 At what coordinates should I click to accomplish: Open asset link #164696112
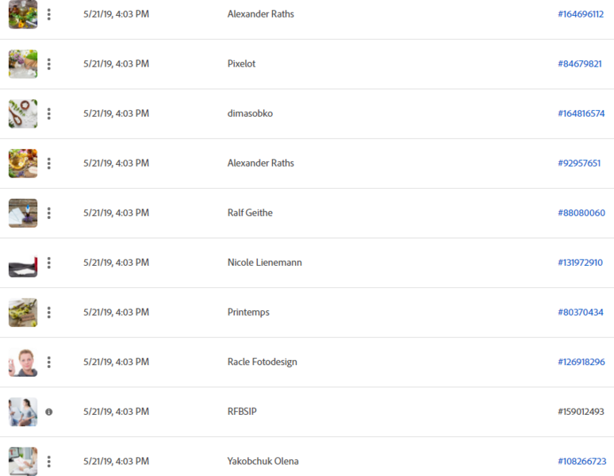[581, 14]
